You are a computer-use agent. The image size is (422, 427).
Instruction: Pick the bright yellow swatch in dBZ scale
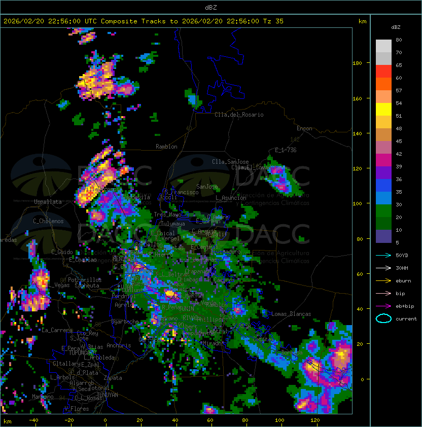[x=383, y=110]
